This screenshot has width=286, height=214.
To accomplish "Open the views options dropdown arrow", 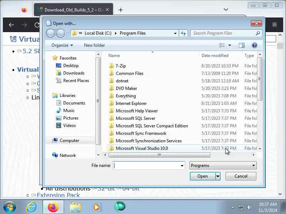I will [x=230, y=45].
